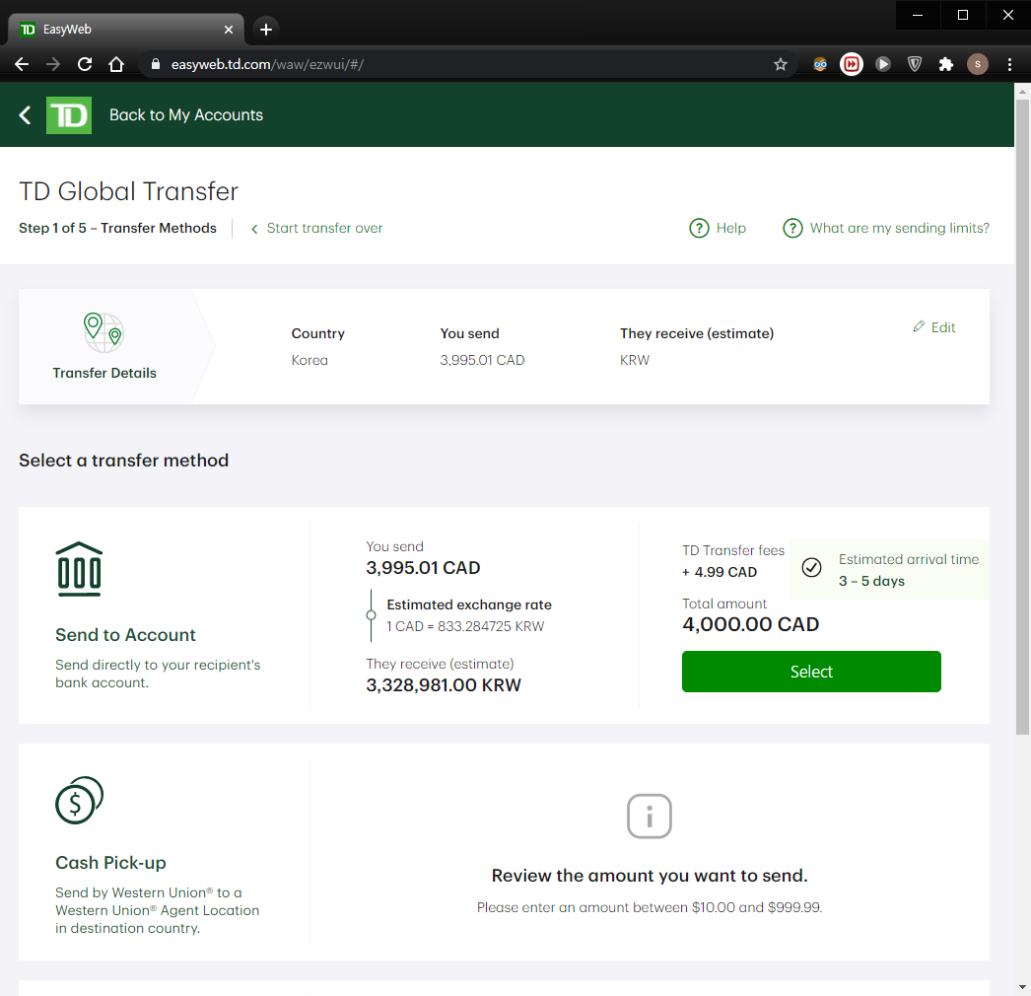Image resolution: width=1031 pixels, height=996 pixels.
Task: Click the info icon above Review message
Action: [x=649, y=817]
